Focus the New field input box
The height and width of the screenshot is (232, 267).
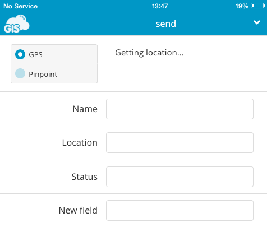click(179, 211)
